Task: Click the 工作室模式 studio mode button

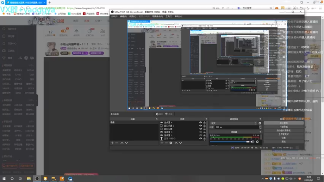Action: point(283,134)
